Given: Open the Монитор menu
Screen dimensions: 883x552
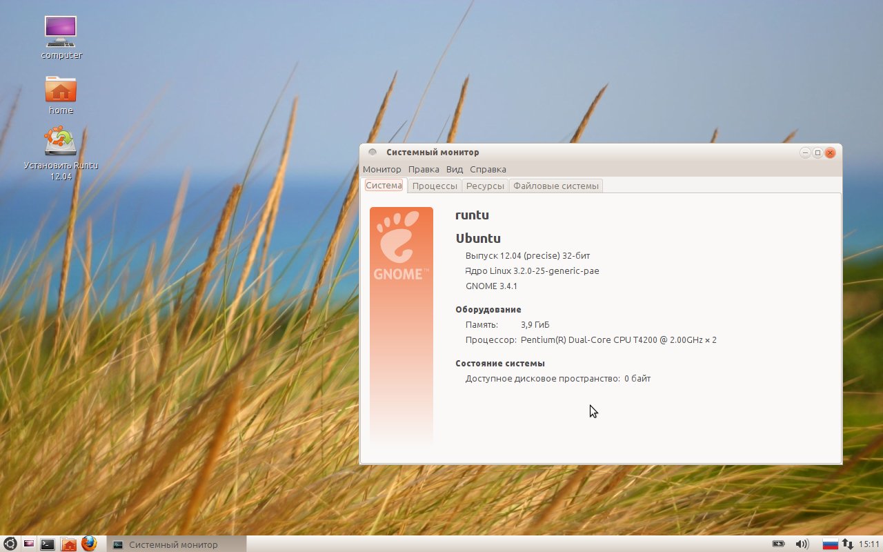Looking at the screenshot, I should point(381,169).
